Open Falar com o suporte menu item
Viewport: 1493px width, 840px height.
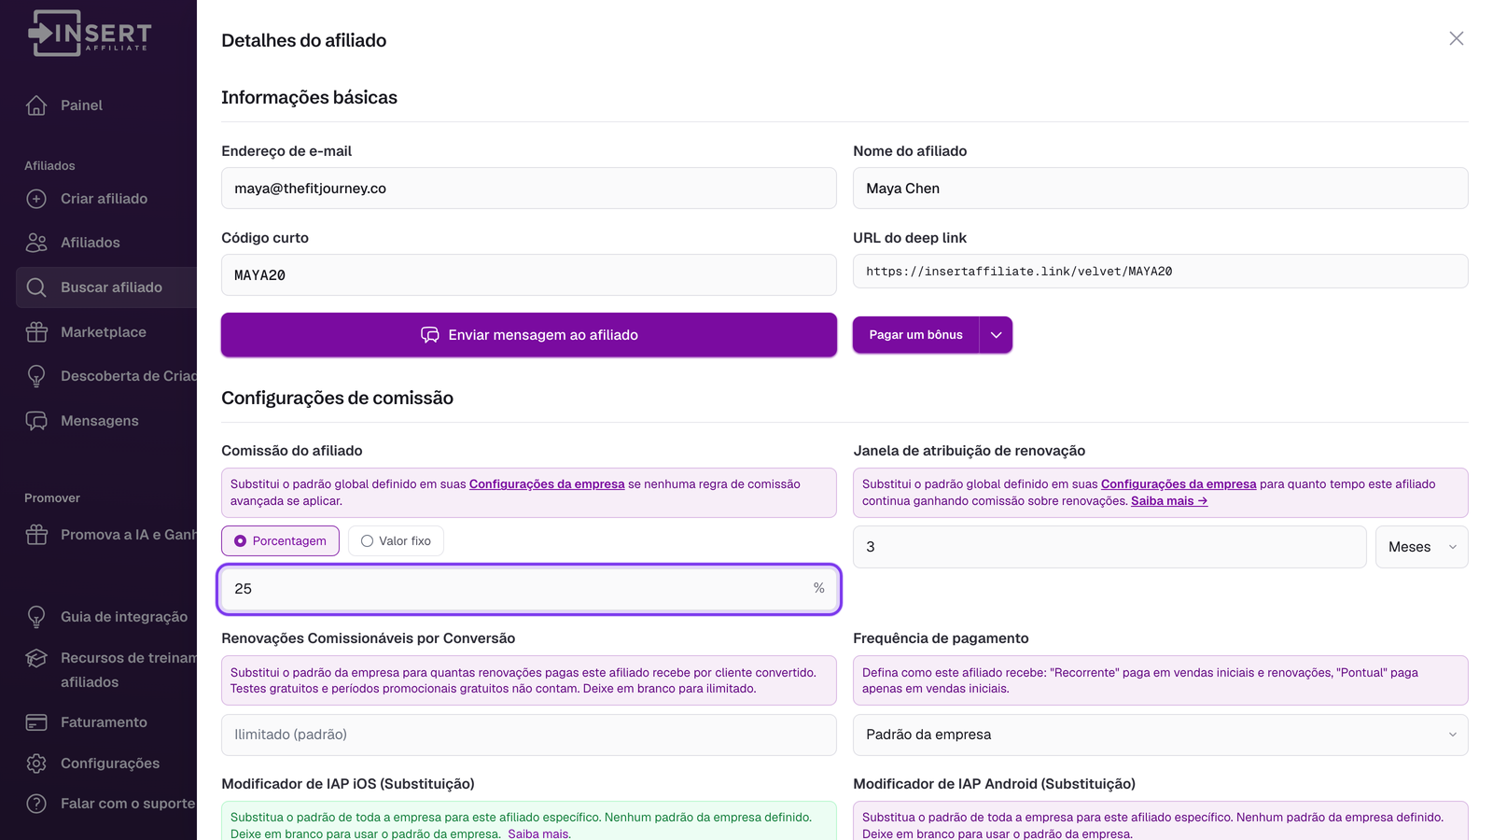128,804
